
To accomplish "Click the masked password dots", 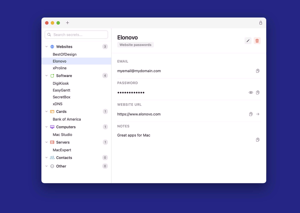I will [x=131, y=92].
